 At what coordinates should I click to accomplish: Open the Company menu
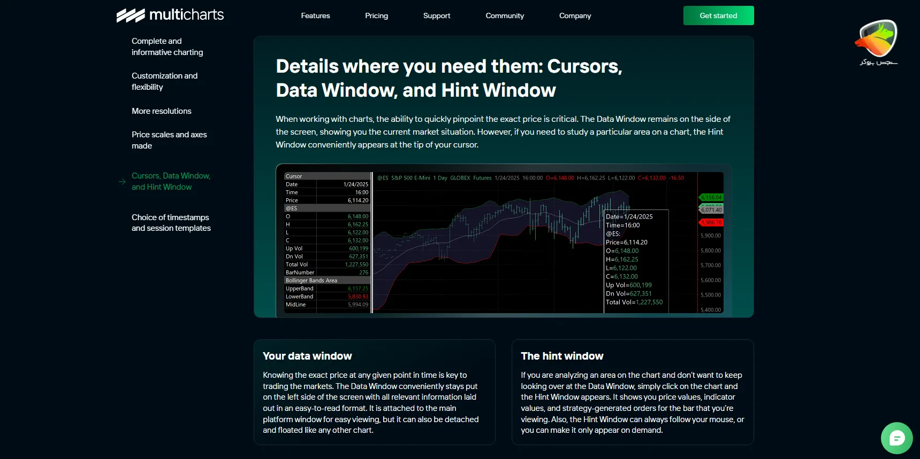pos(575,15)
